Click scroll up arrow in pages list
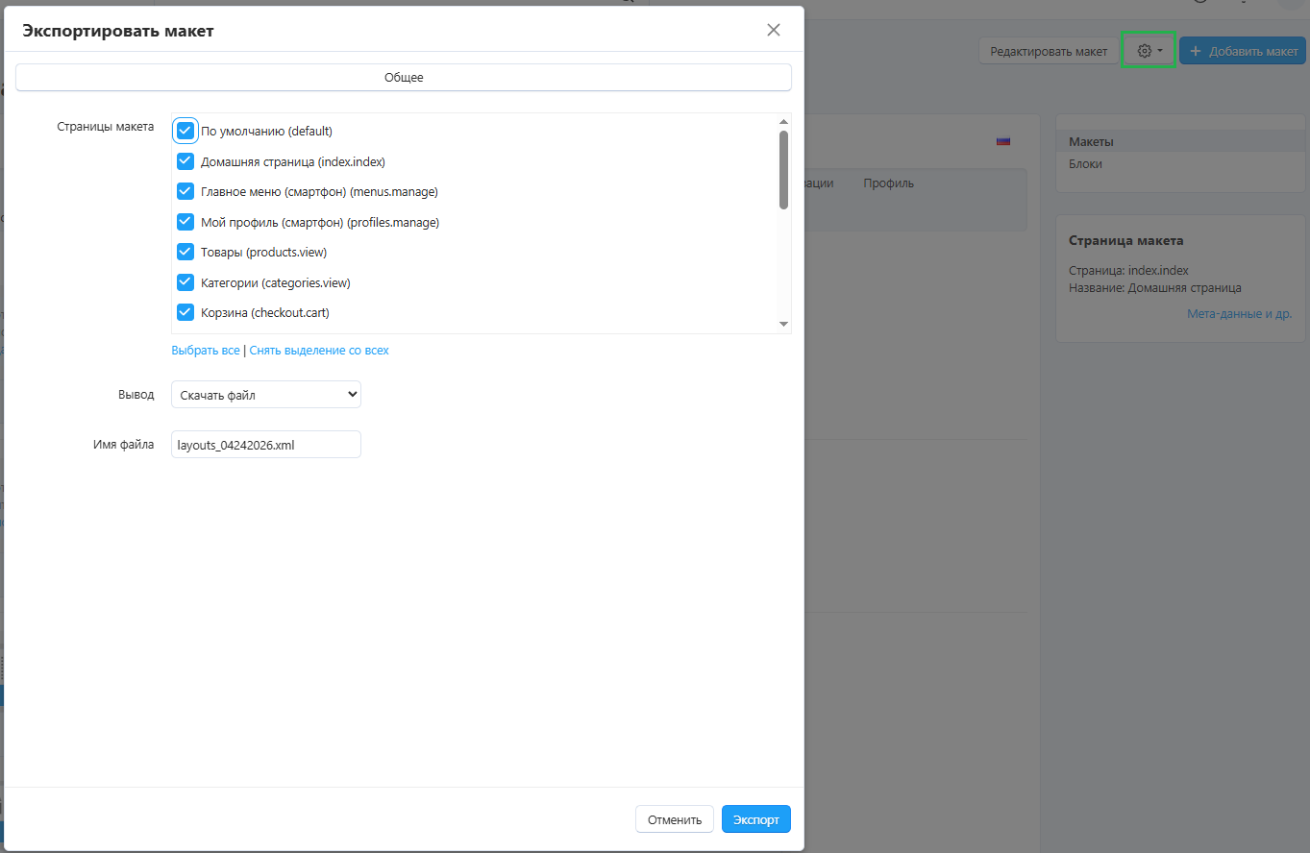Image resolution: width=1310 pixels, height=853 pixels. [x=783, y=122]
